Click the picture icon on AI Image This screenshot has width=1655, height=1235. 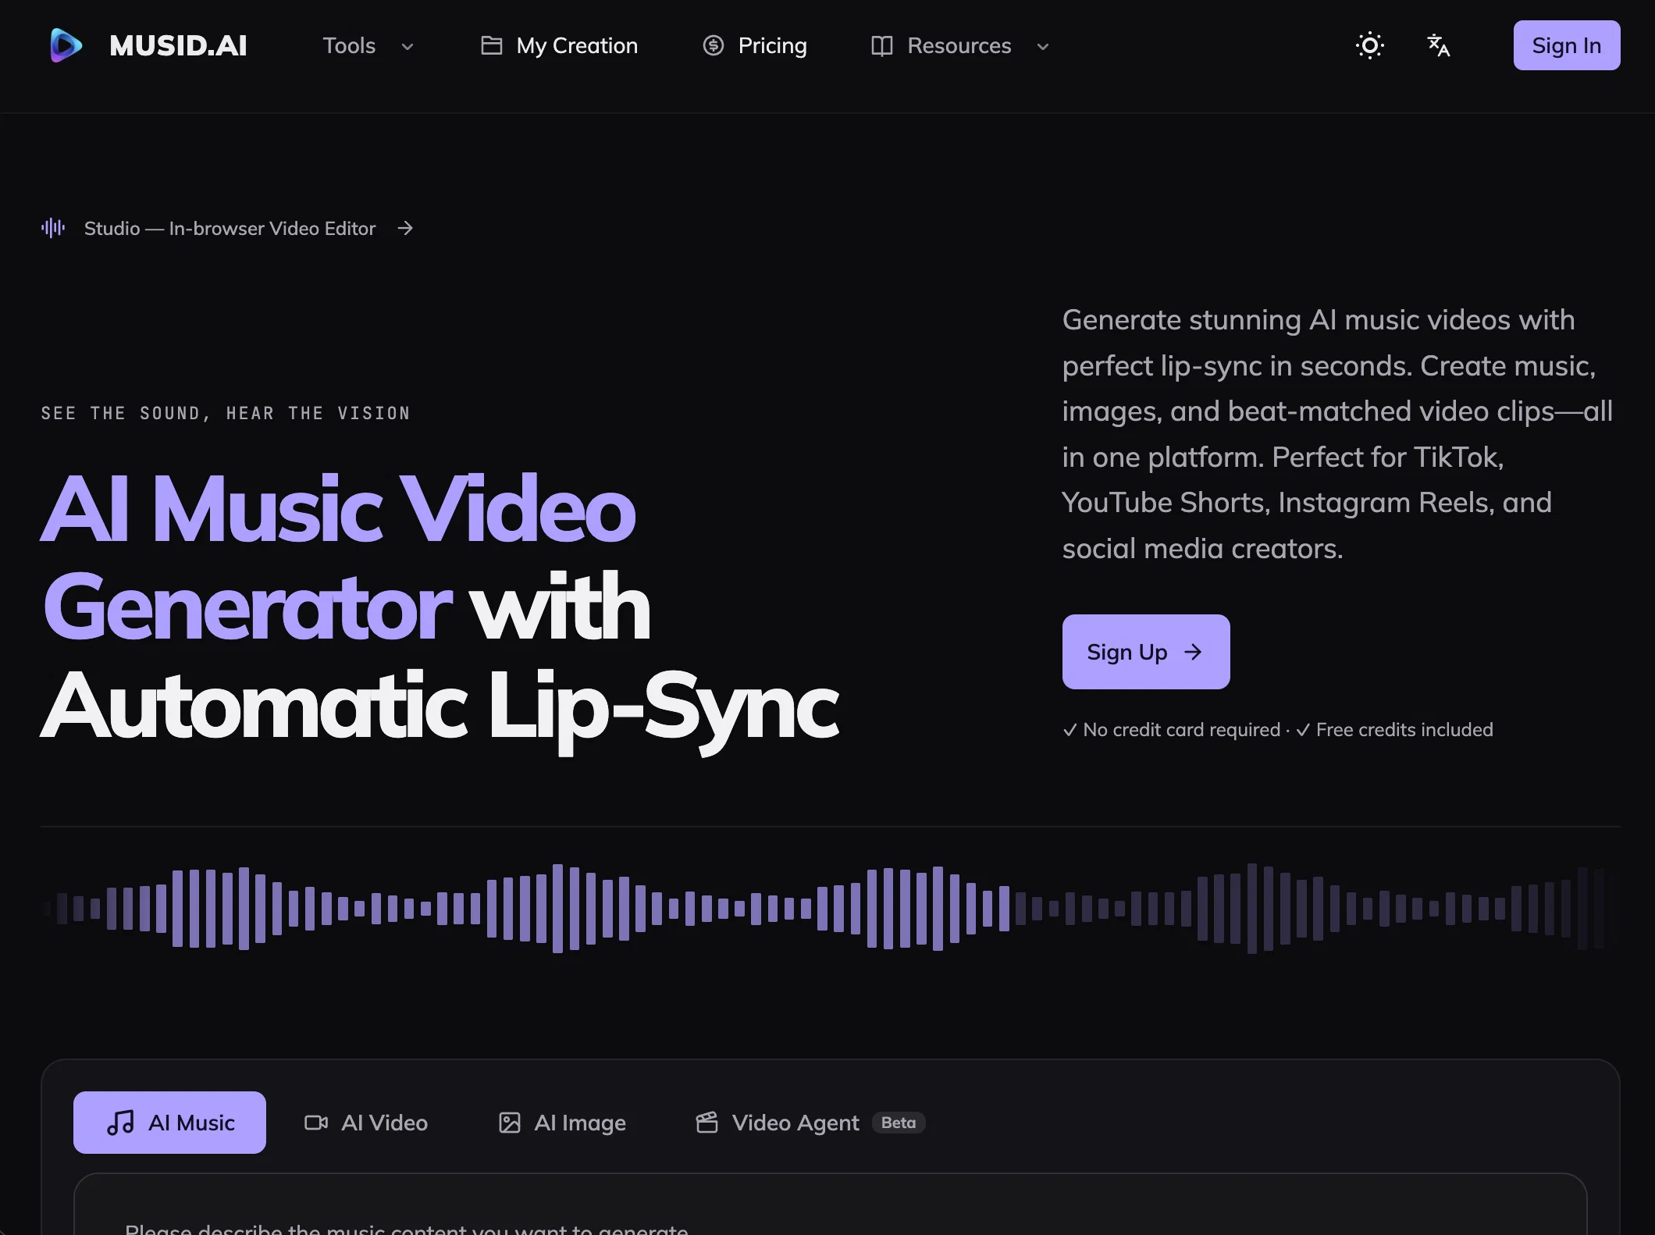point(510,1123)
